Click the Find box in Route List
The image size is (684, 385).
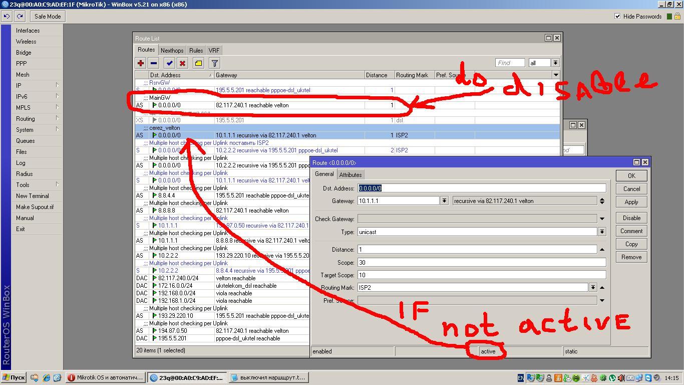point(510,63)
